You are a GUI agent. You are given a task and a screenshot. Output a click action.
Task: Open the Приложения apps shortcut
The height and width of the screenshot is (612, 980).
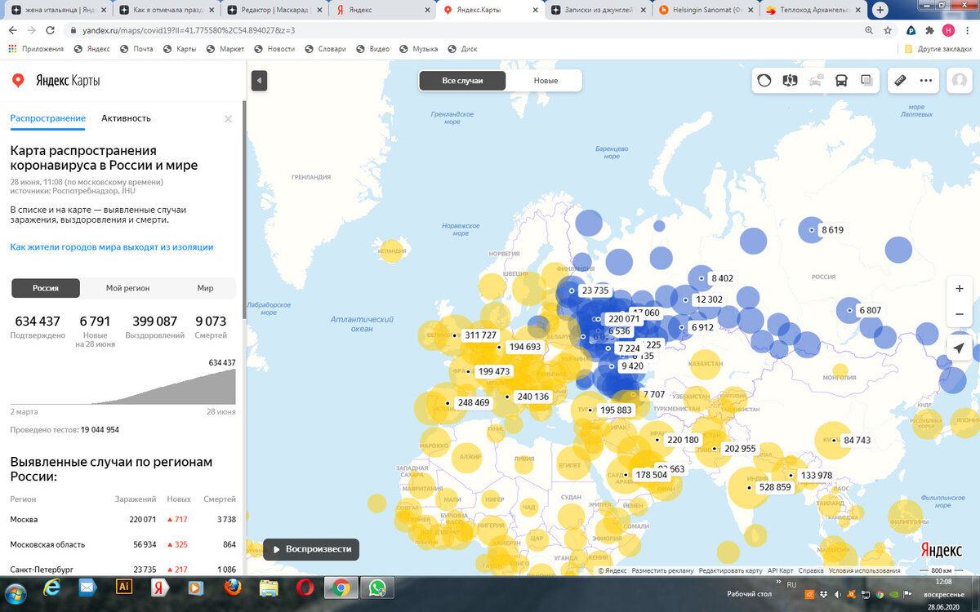click(36, 49)
